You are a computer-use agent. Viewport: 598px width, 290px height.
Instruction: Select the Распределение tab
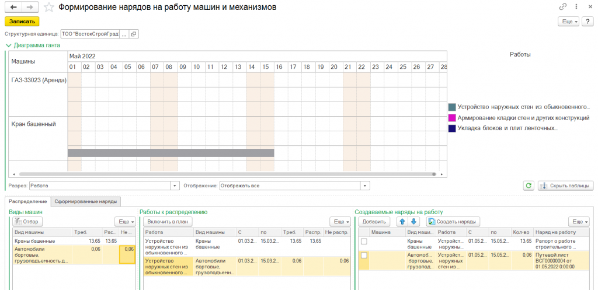[27, 201]
